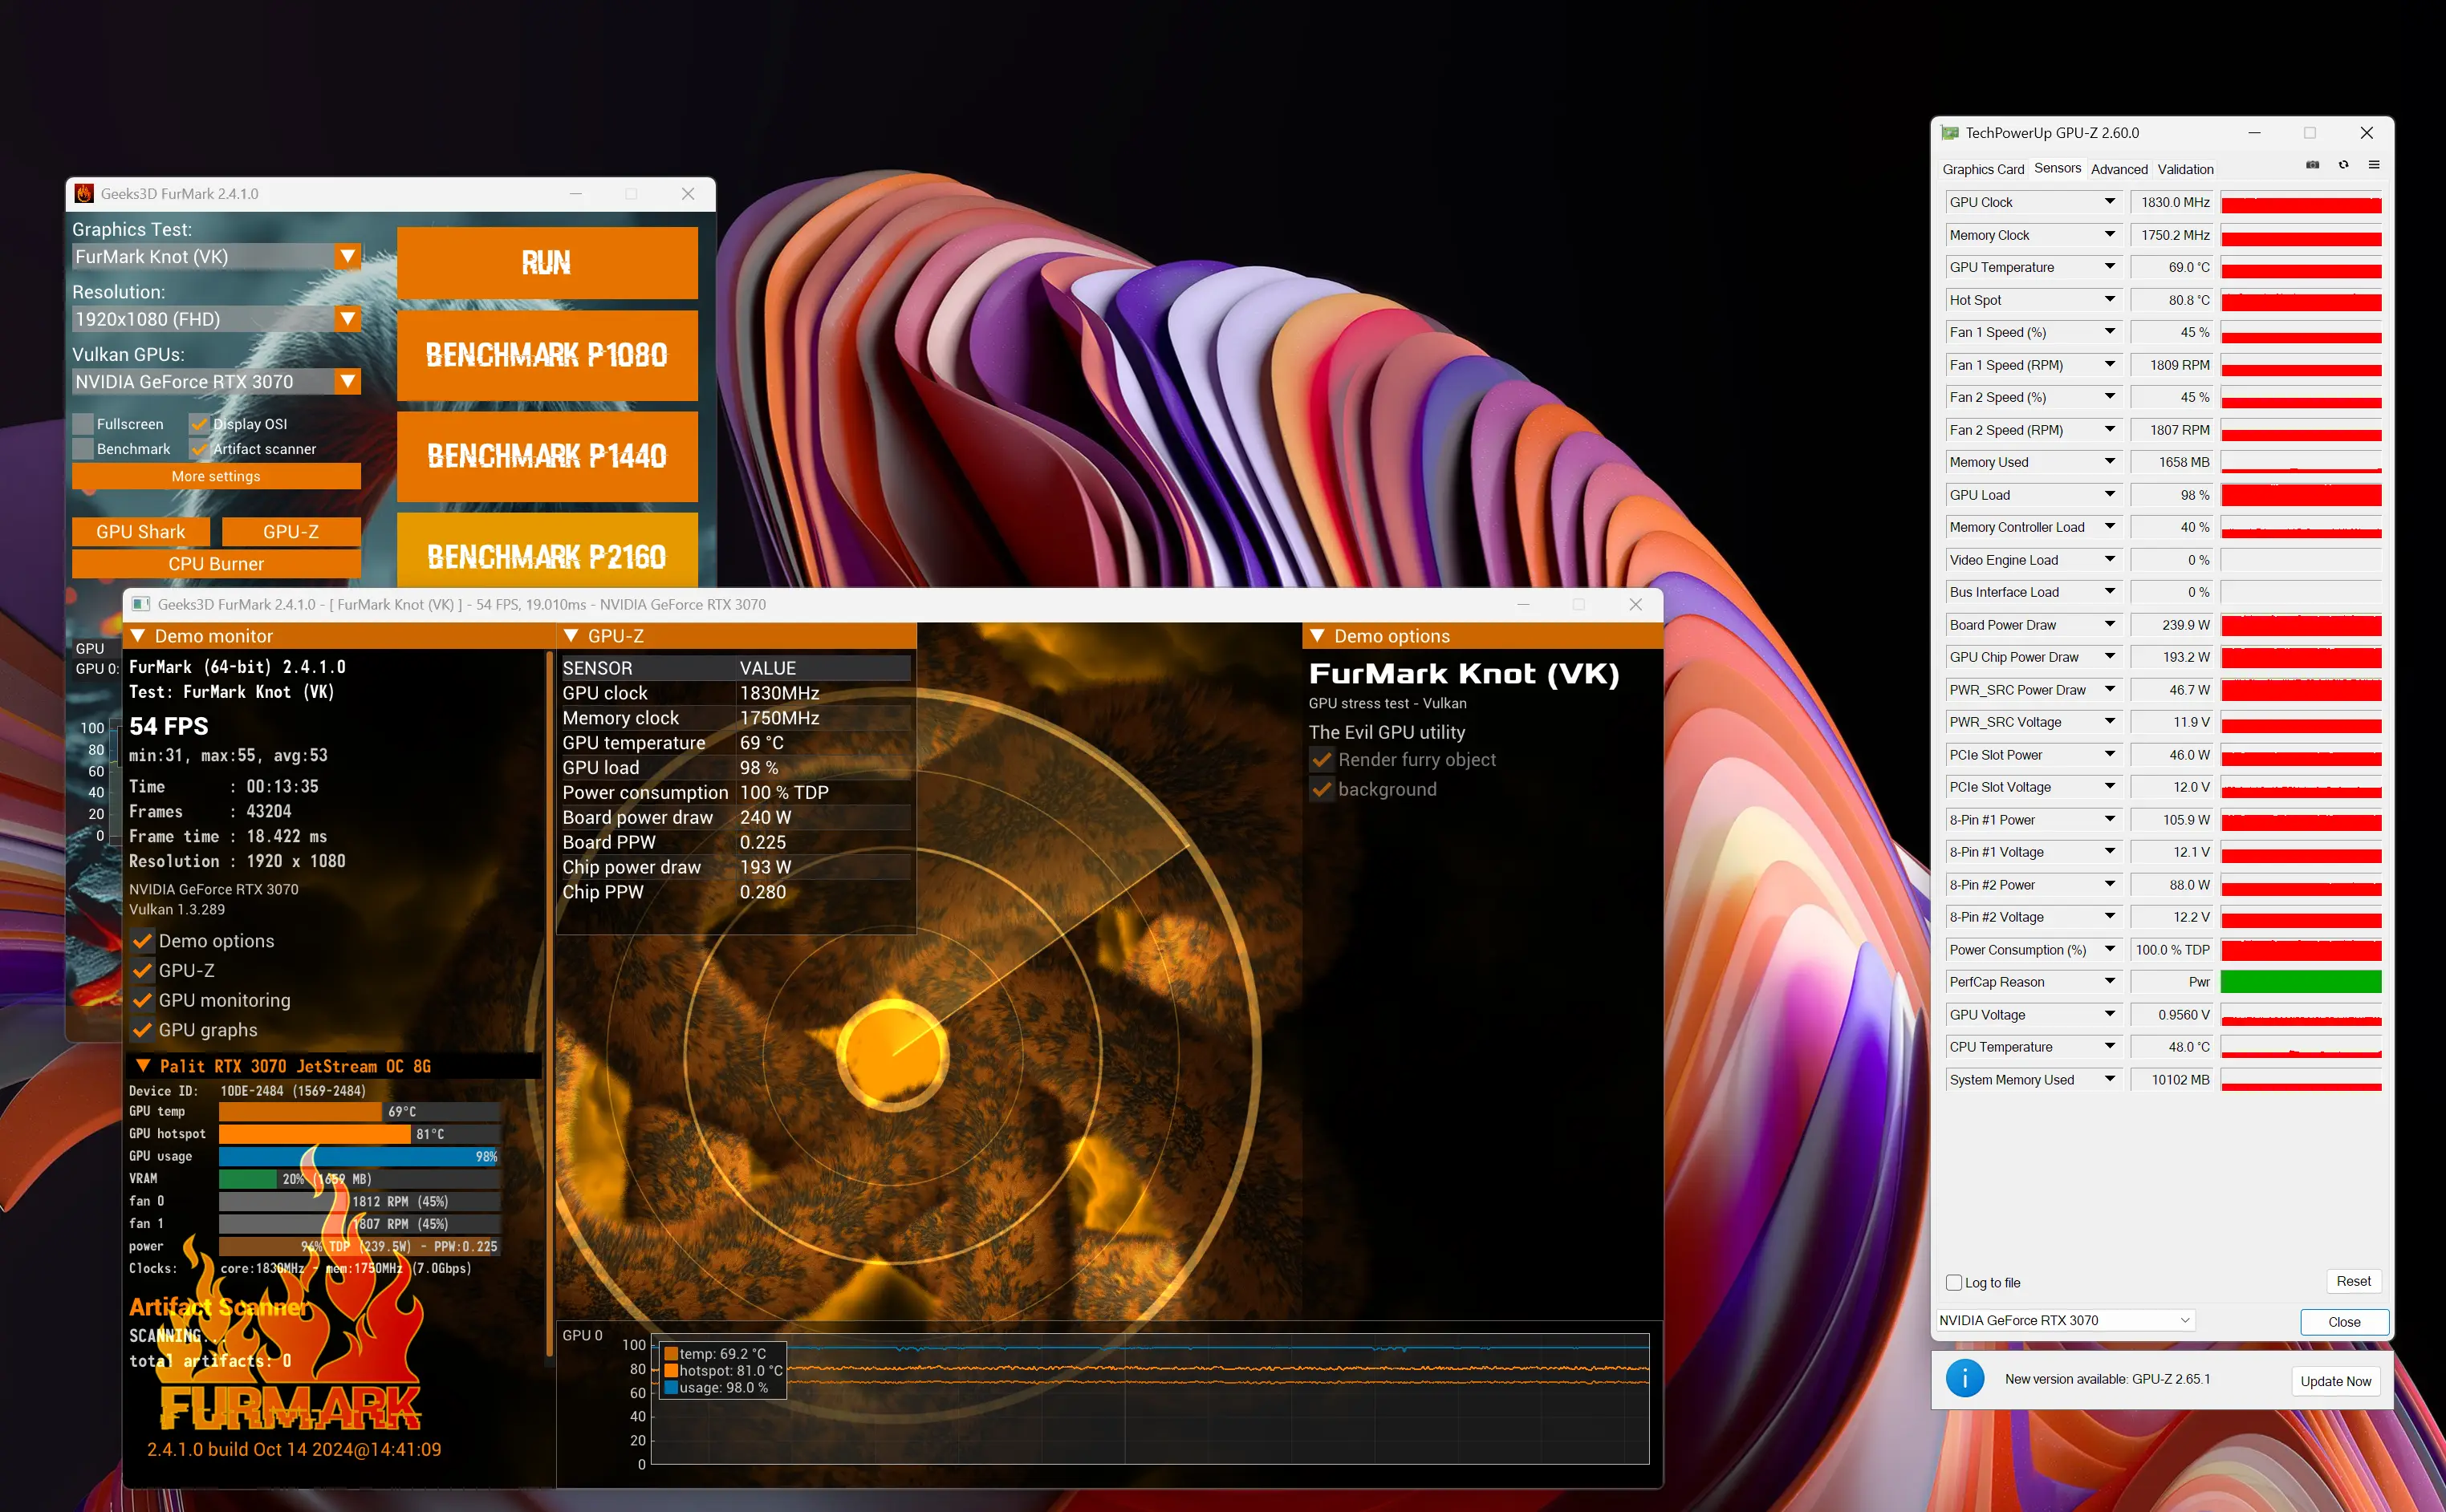Click the GPU Temperature sensor graph in GPU-Z
2446x1512 pixels.
coord(2301,267)
